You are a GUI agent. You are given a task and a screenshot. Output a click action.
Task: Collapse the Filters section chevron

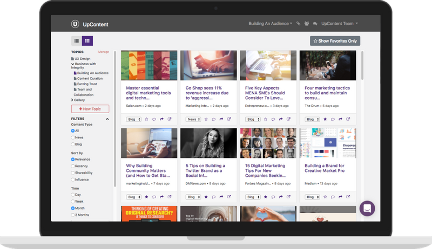click(x=107, y=119)
